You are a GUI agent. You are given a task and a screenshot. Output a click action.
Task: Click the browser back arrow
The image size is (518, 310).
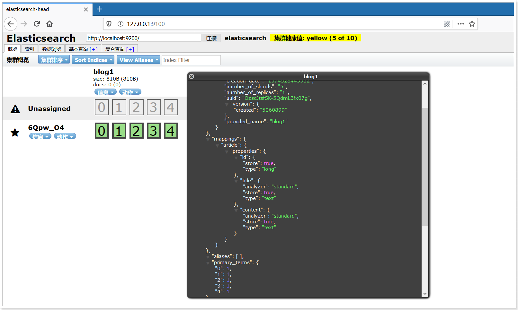tap(11, 24)
